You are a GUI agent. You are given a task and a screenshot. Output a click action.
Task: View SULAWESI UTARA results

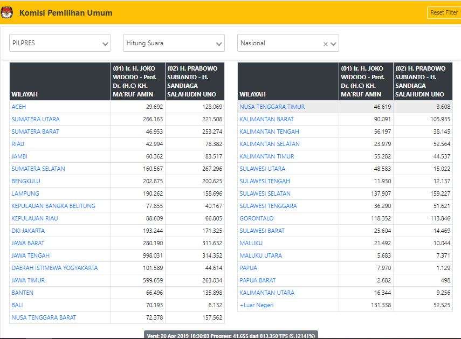point(263,169)
